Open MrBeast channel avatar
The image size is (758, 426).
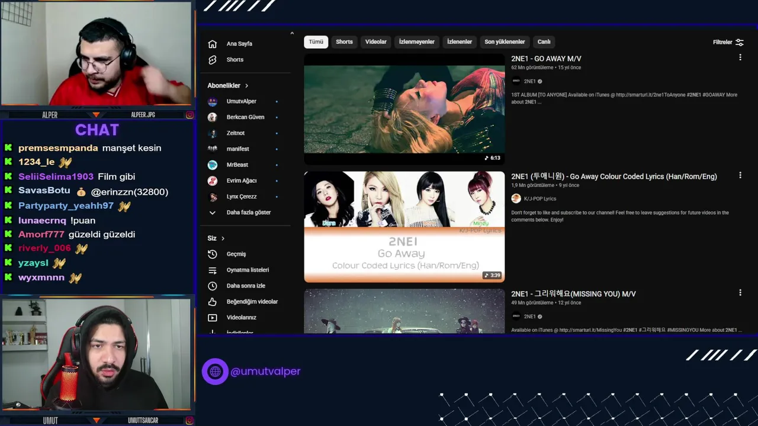point(213,165)
